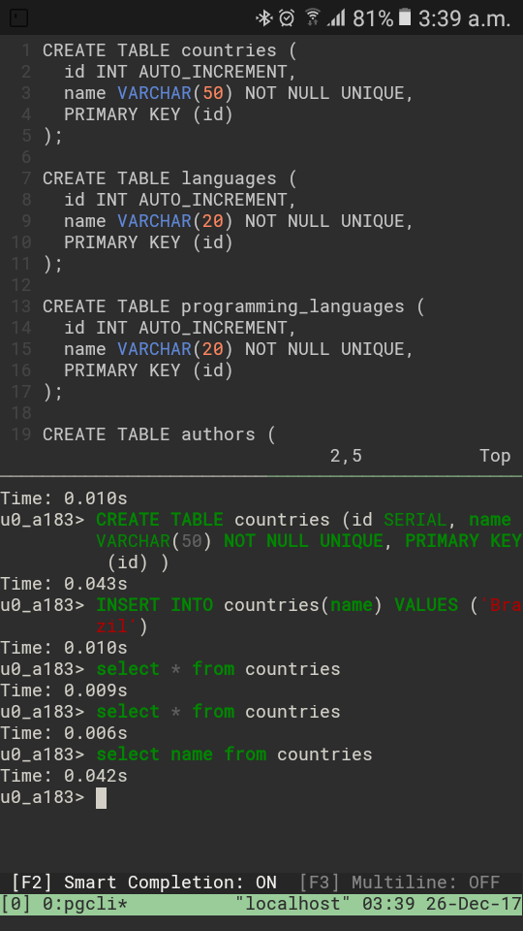523x931 pixels.
Task: Click VARCHAR(50) on editor line 3
Action: (x=175, y=93)
